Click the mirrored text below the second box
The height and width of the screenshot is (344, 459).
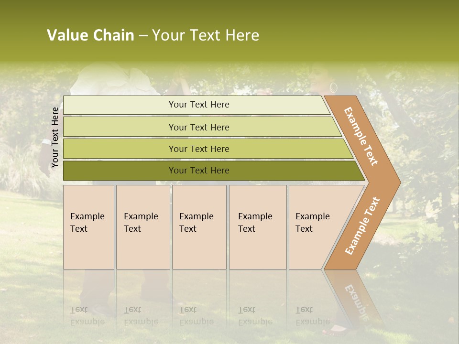(x=141, y=316)
